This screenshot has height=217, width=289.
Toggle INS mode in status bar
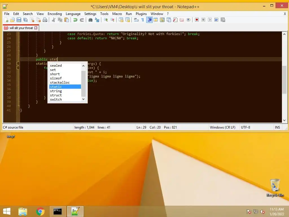tap(277, 127)
